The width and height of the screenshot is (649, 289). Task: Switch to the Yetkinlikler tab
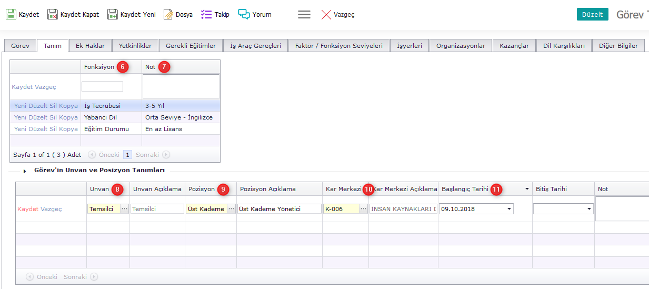[135, 46]
